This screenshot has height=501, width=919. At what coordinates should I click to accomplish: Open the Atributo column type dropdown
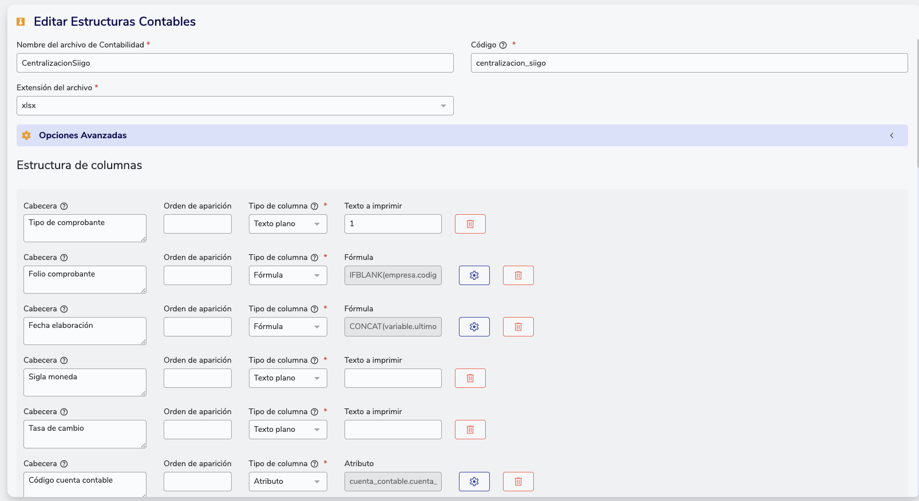(x=287, y=482)
